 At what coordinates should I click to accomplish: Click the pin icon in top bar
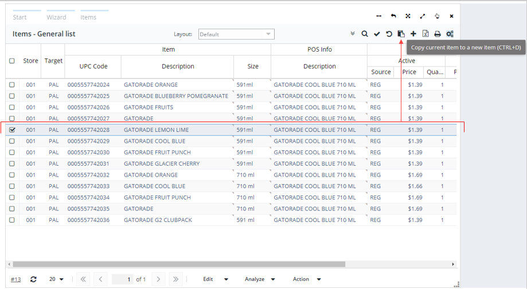(x=437, y=16)
